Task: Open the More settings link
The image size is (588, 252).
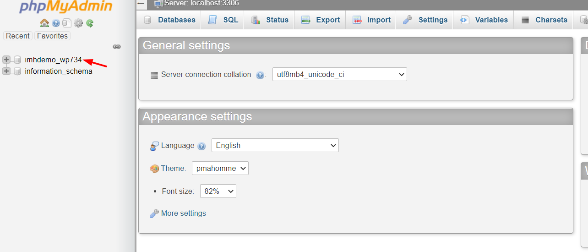Action: click(x=184, y=213)
